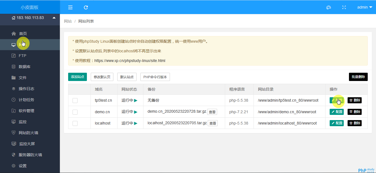Click 配置 for the tp5test.cn site
376x173 pixels.
tap(337, 100)
